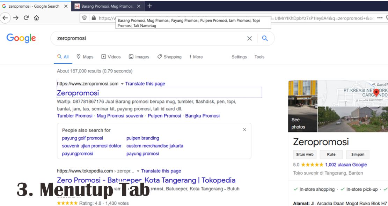Click the Zeropromosi knowledge panel title
The height and width of the screenshot is (206, 388).
pyautogui.click(x=321, y=142)
